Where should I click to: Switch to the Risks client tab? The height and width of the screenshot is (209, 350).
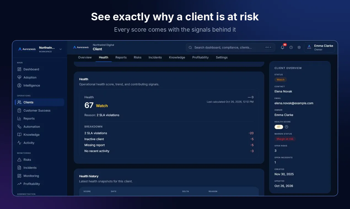point(138,57)
